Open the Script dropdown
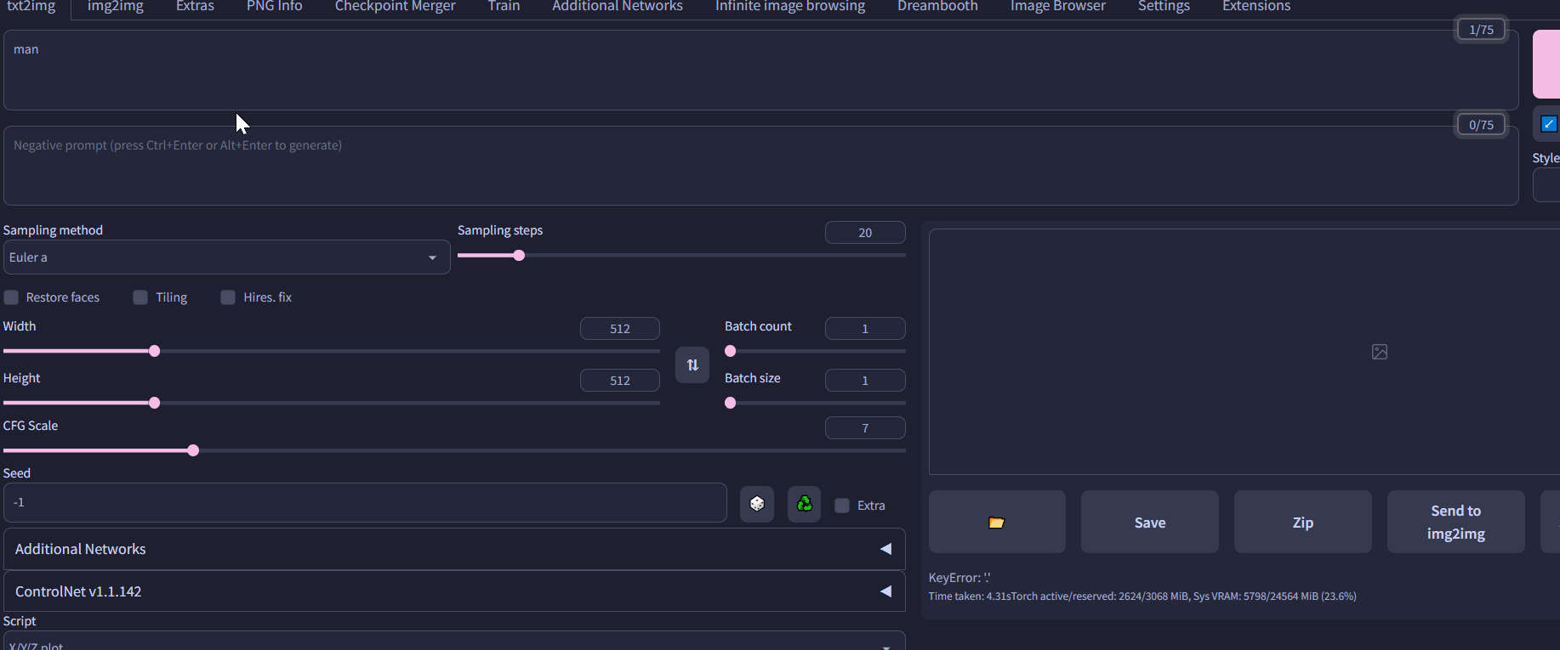 [454, 642]
